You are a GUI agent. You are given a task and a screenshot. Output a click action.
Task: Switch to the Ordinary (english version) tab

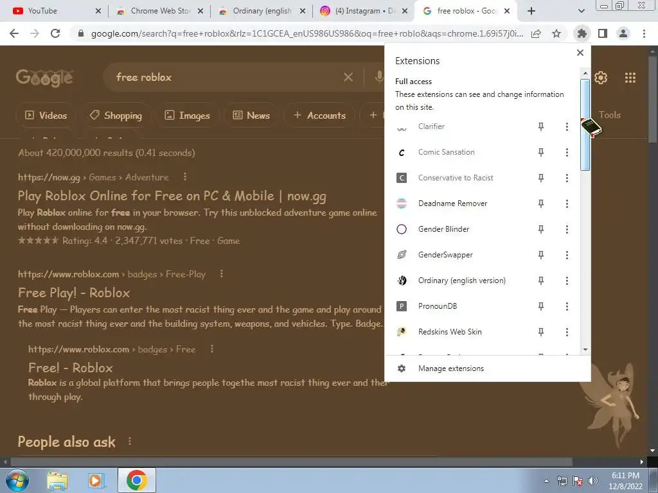point(261,11)
